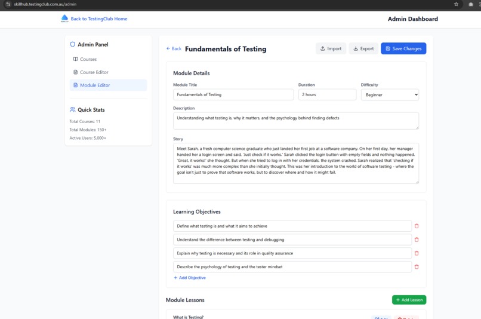The height and width of the screenshot is (319, 481).
Task: Edit objective about tester mindset
Action: (292, 267)
